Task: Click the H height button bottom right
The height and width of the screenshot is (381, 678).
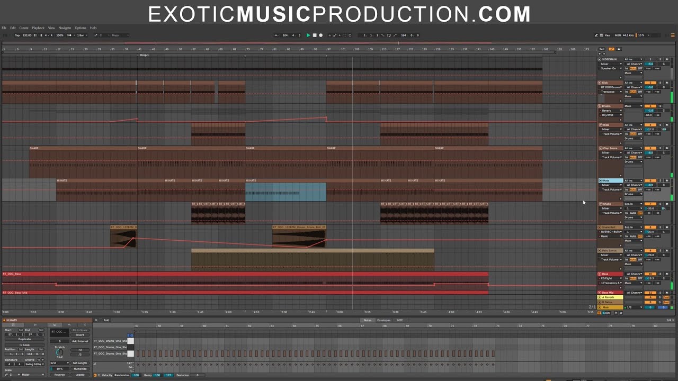Action: tap(616, 313)
